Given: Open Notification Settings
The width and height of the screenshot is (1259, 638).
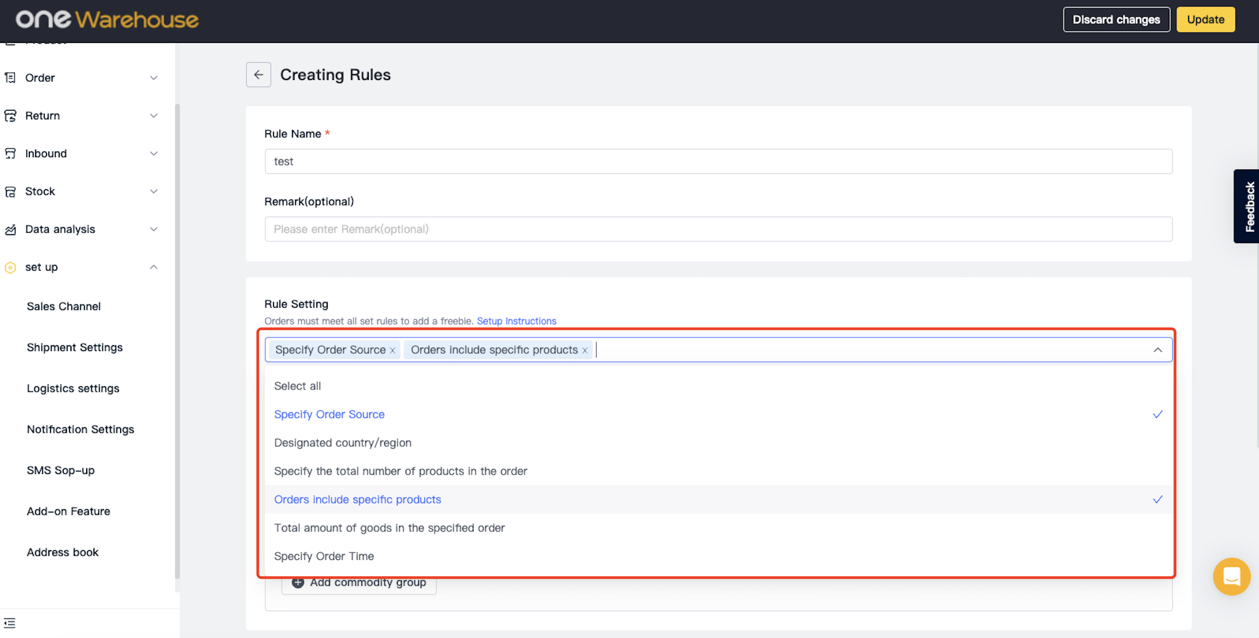Looking at the screenshot, I should 80,429.
